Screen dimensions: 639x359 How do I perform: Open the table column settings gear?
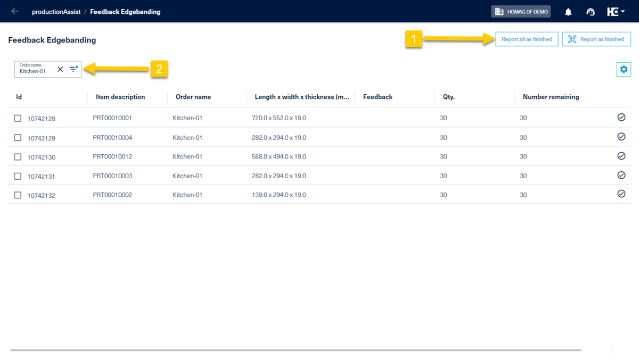[623, 69]
